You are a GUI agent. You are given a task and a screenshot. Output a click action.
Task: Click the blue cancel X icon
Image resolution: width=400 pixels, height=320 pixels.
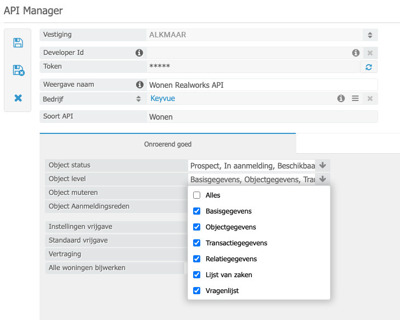tap(18, 98)
